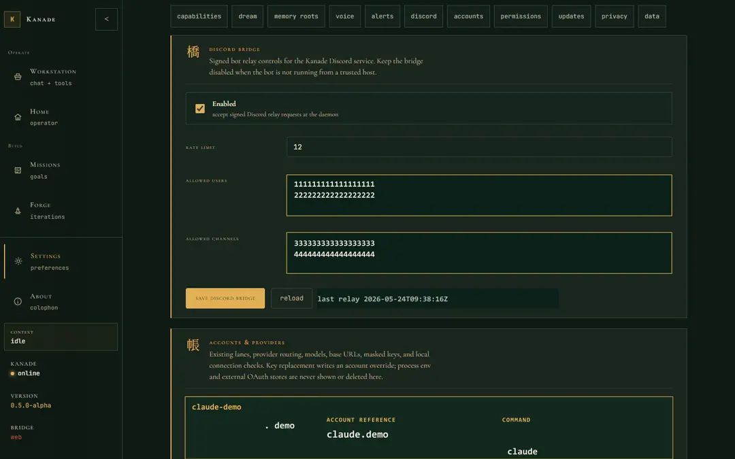Screen dimensions: 735x459
Task: Select the claude-demo account title
Action: pos(216,407)
